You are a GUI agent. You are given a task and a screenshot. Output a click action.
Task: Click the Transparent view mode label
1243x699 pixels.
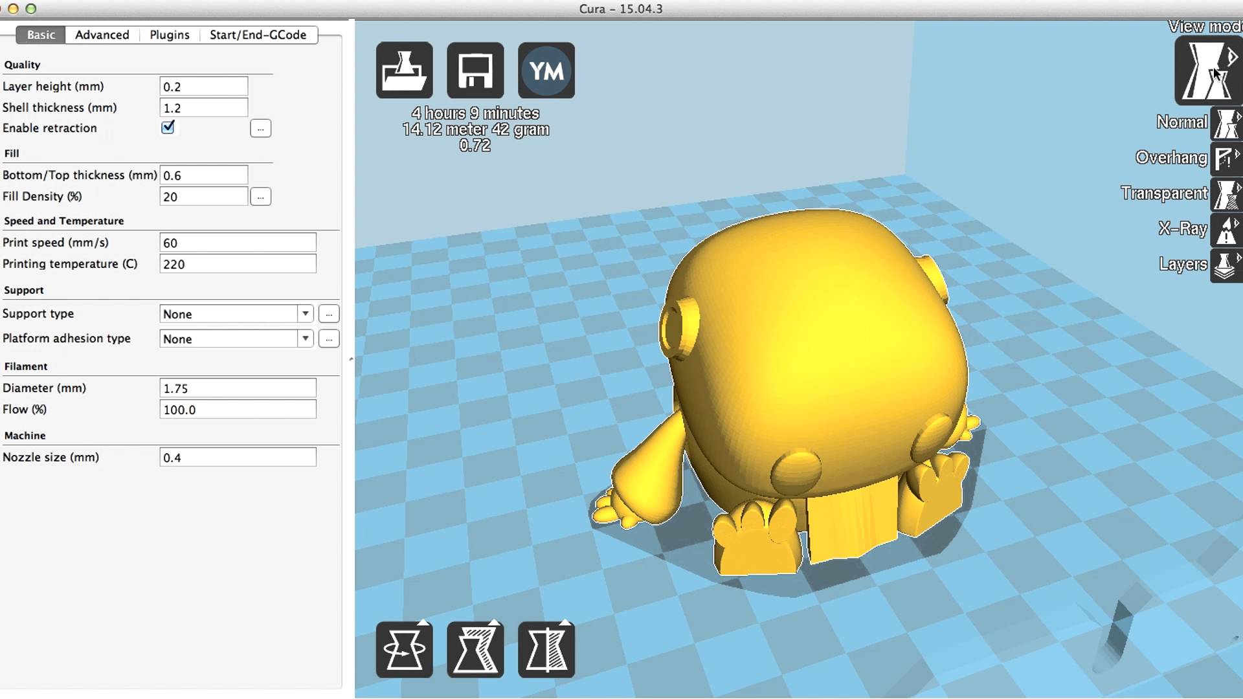point(1164,194)
